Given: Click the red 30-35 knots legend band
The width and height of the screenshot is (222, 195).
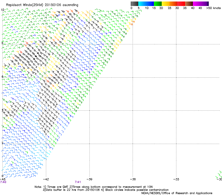Looking at the screenshot, I should tap(181, 4).
